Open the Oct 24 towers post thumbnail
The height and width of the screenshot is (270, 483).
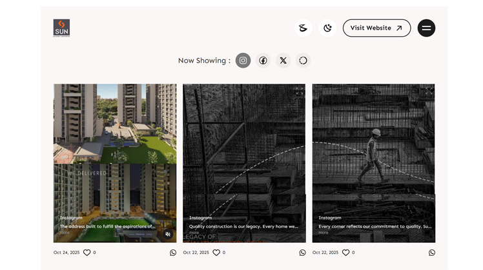coord(115,163)
